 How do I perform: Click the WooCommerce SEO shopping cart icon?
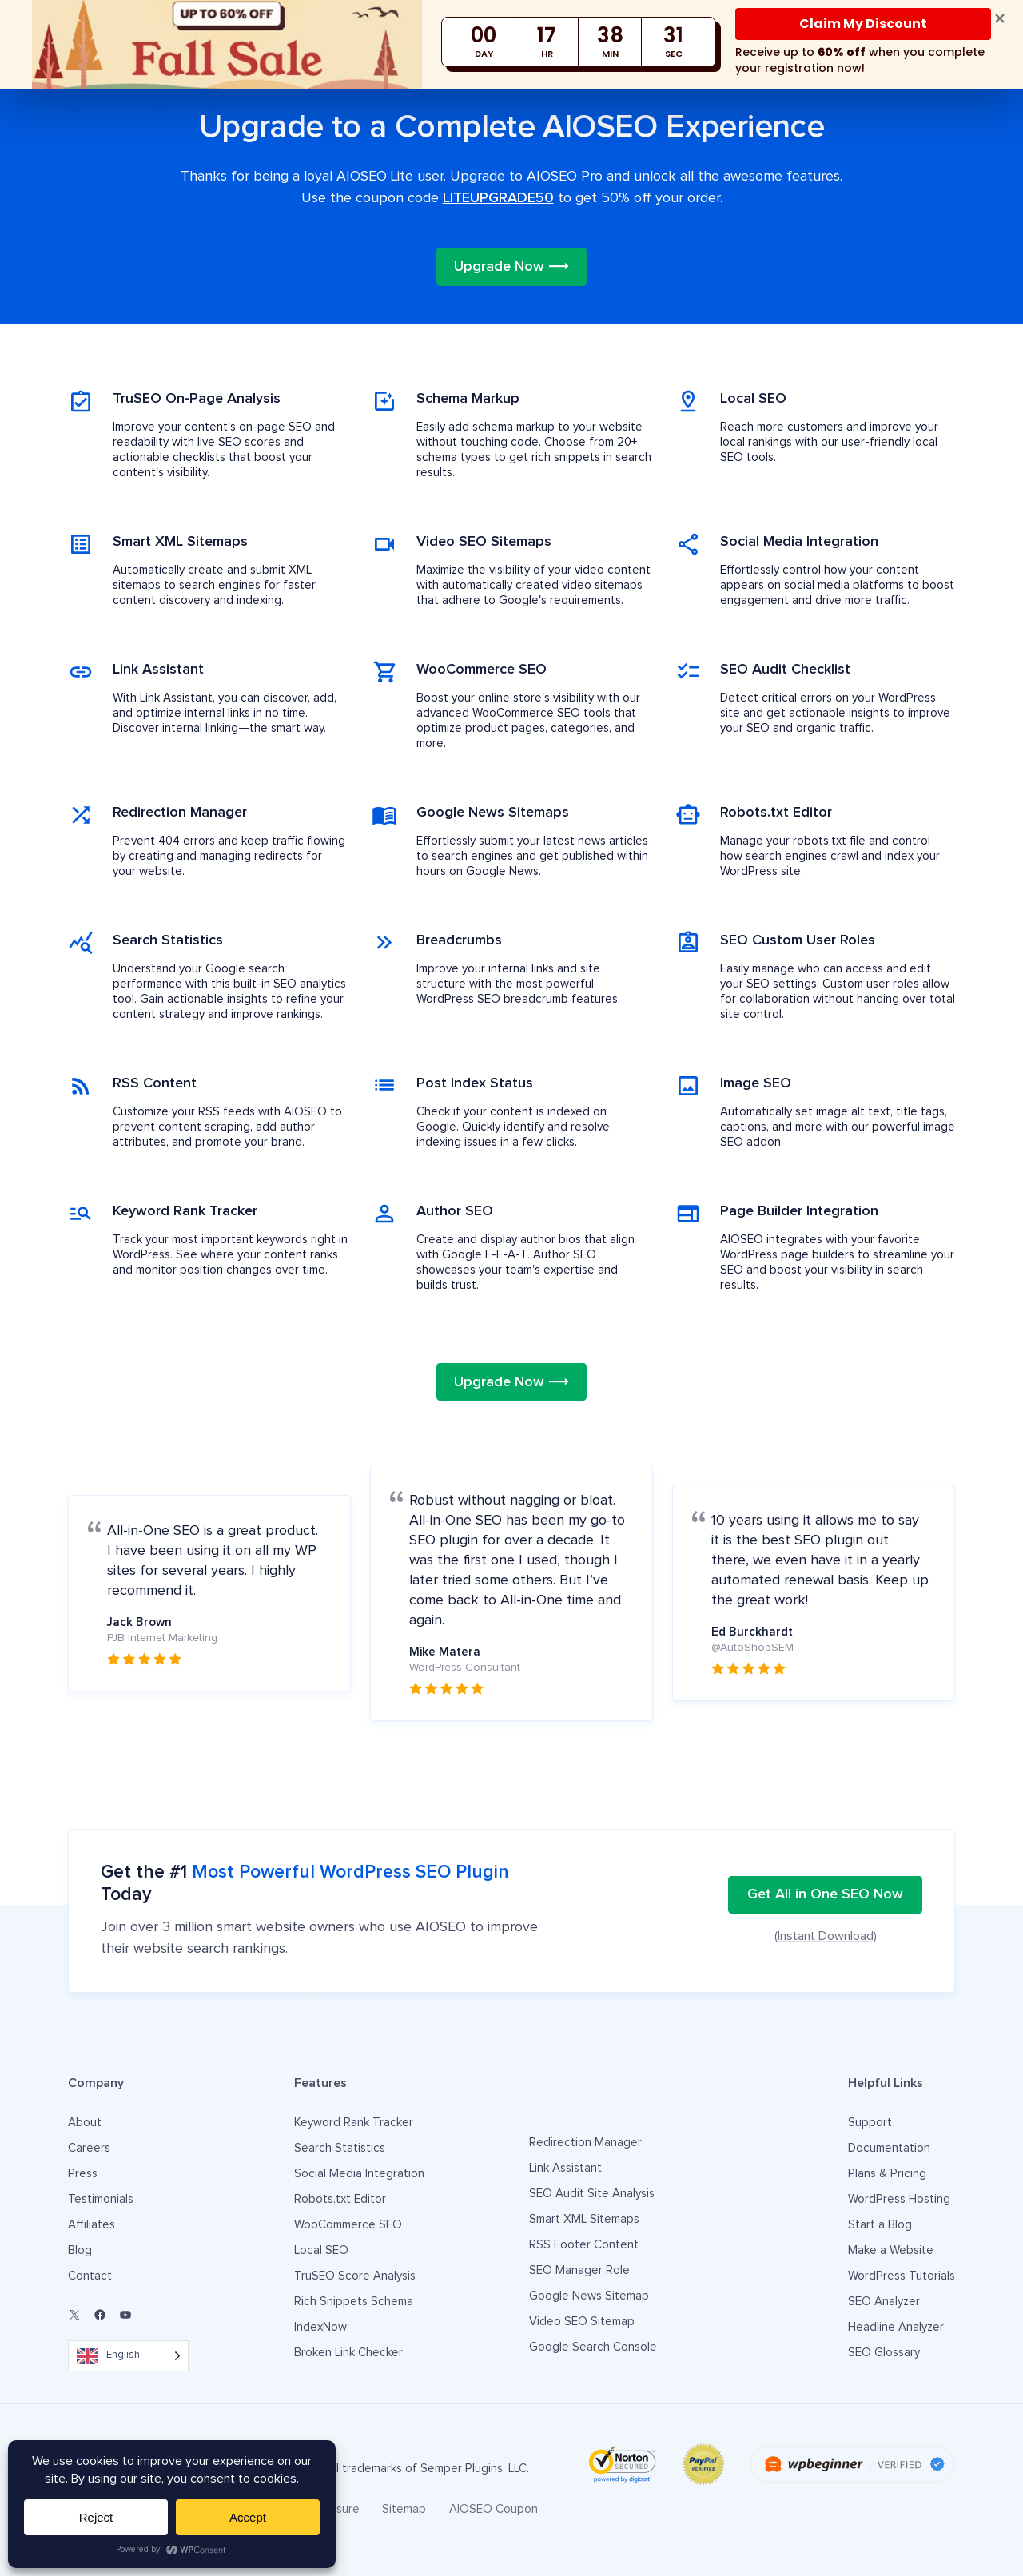(384, 671)
